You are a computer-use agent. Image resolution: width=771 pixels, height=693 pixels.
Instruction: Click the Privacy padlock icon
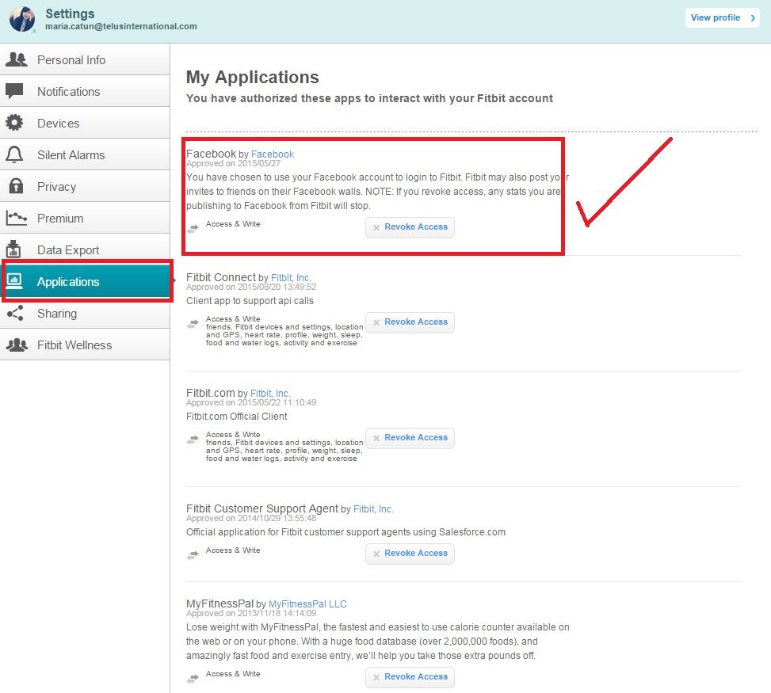pyautogui.click(x=16, y=186)
